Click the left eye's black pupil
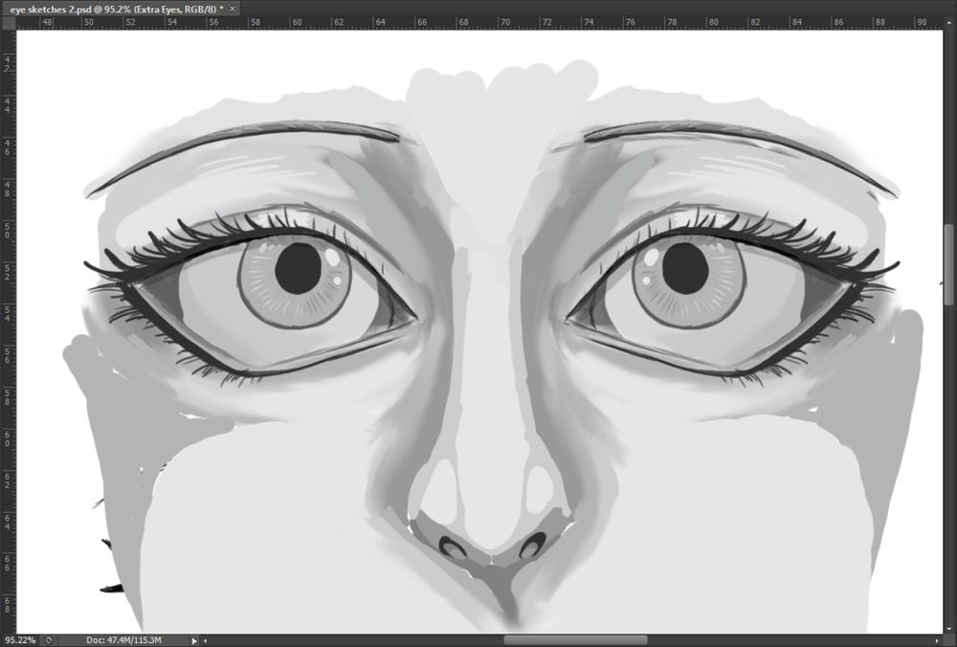957x647 pixels. [x=298, y=269]
